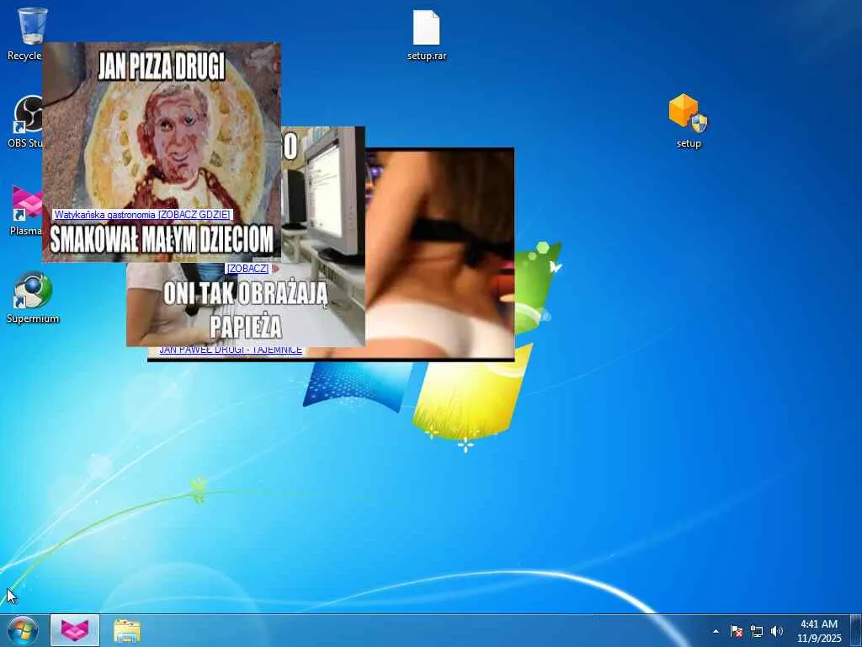
Task: Open the Windows Start menu
Action: 23,630
